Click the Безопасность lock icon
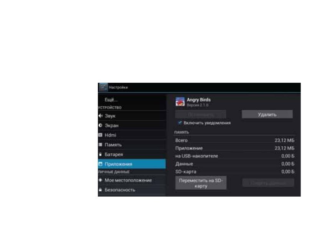322x228 pixels. [101, 190]
